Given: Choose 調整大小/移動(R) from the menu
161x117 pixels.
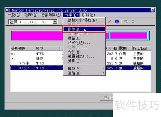Looking at the screenshot, I should pyautogui.click(x=84, y=20).
